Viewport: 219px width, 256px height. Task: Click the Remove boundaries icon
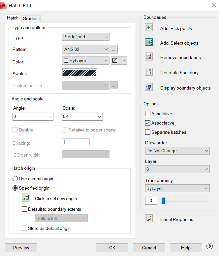tap(149, 57)
